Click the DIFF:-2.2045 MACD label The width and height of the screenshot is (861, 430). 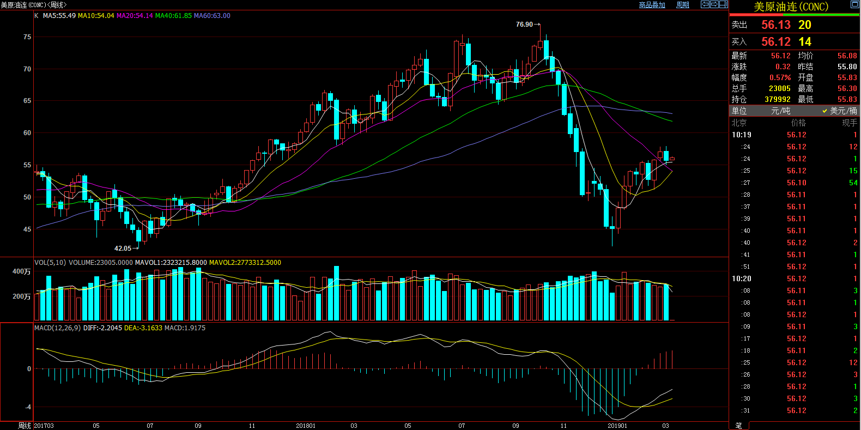pos(102,328)
